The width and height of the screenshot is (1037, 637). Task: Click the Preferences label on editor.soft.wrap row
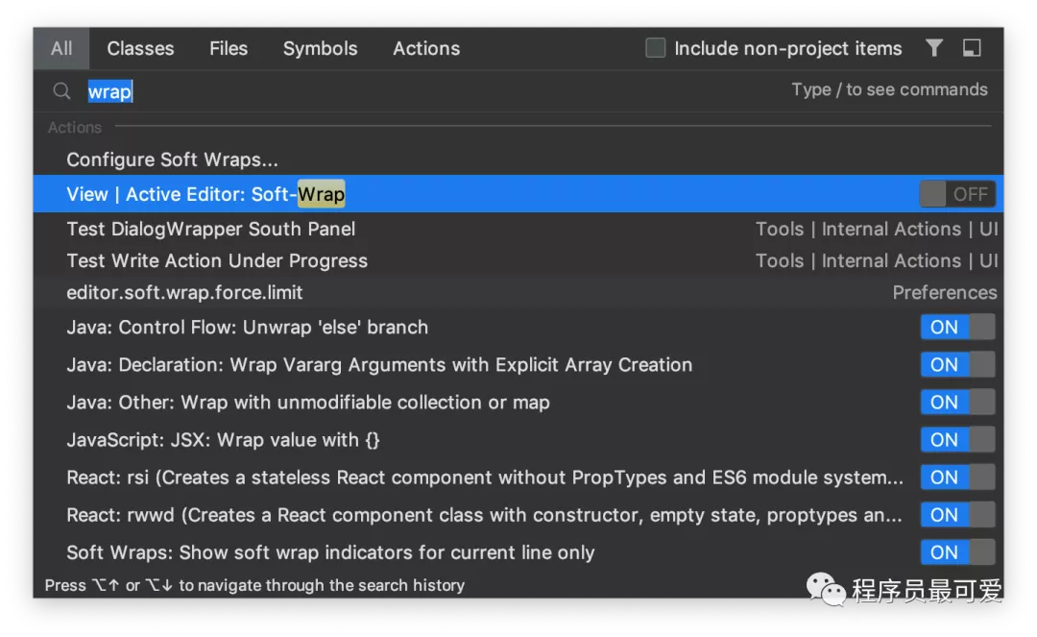(945, 292)
